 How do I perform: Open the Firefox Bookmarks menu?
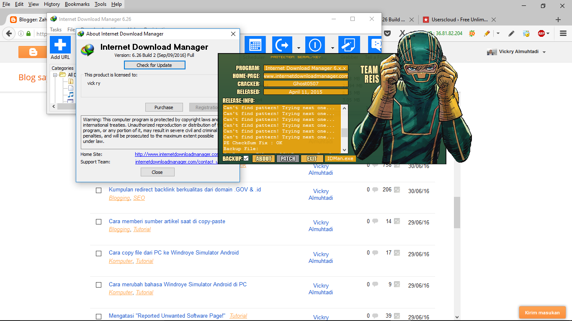pyautogui.click(x=77, y=4)
